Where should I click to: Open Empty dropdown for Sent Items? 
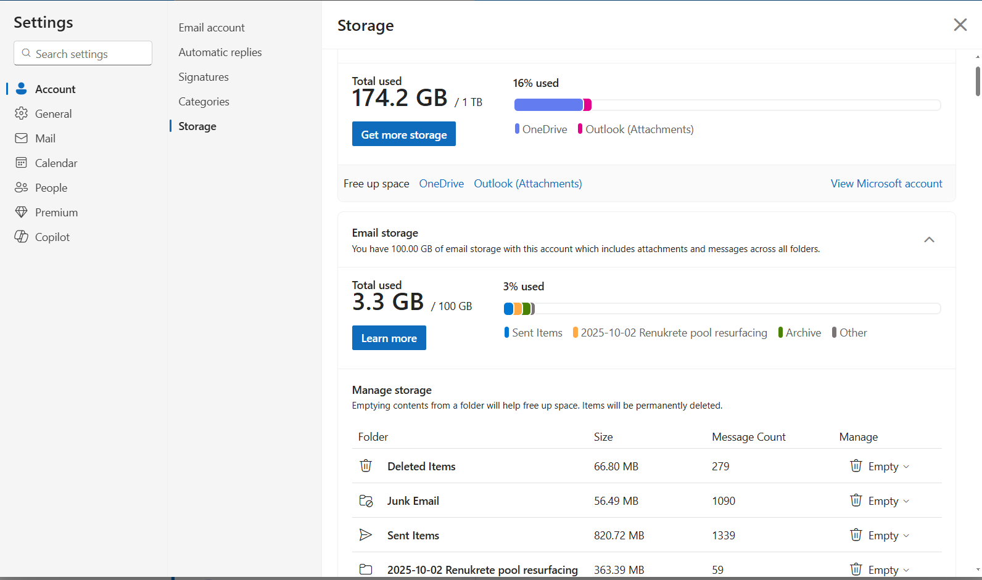click(x=880, y=535)
